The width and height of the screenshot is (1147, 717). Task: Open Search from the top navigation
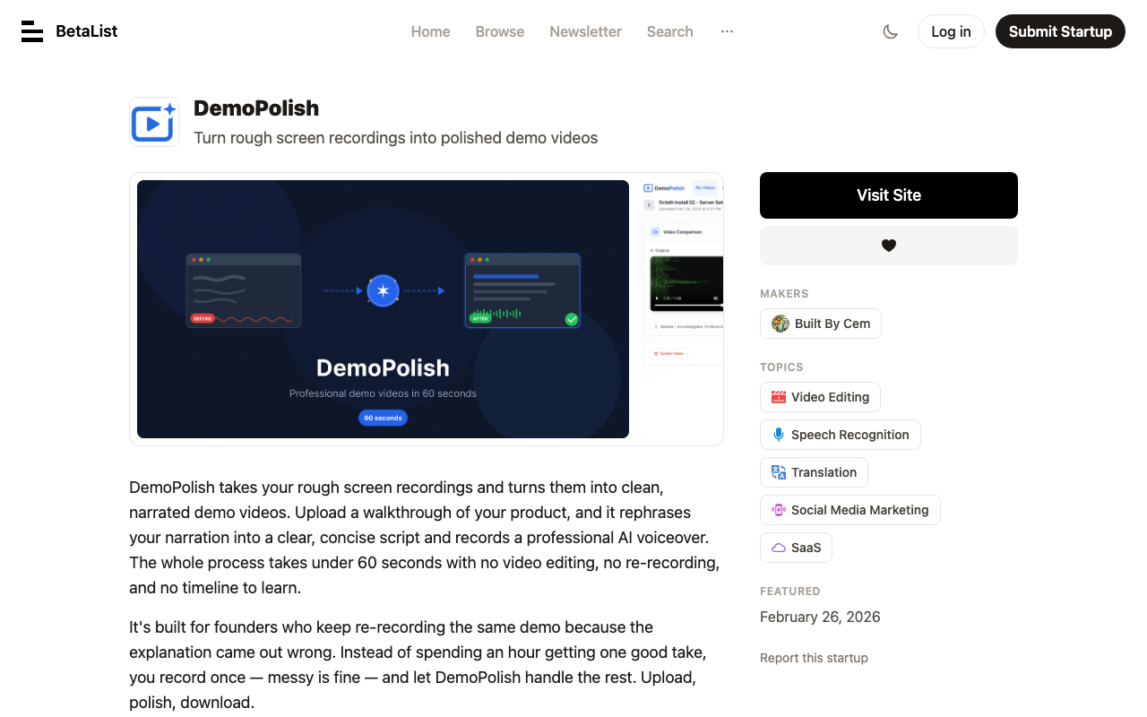point(670,31)
